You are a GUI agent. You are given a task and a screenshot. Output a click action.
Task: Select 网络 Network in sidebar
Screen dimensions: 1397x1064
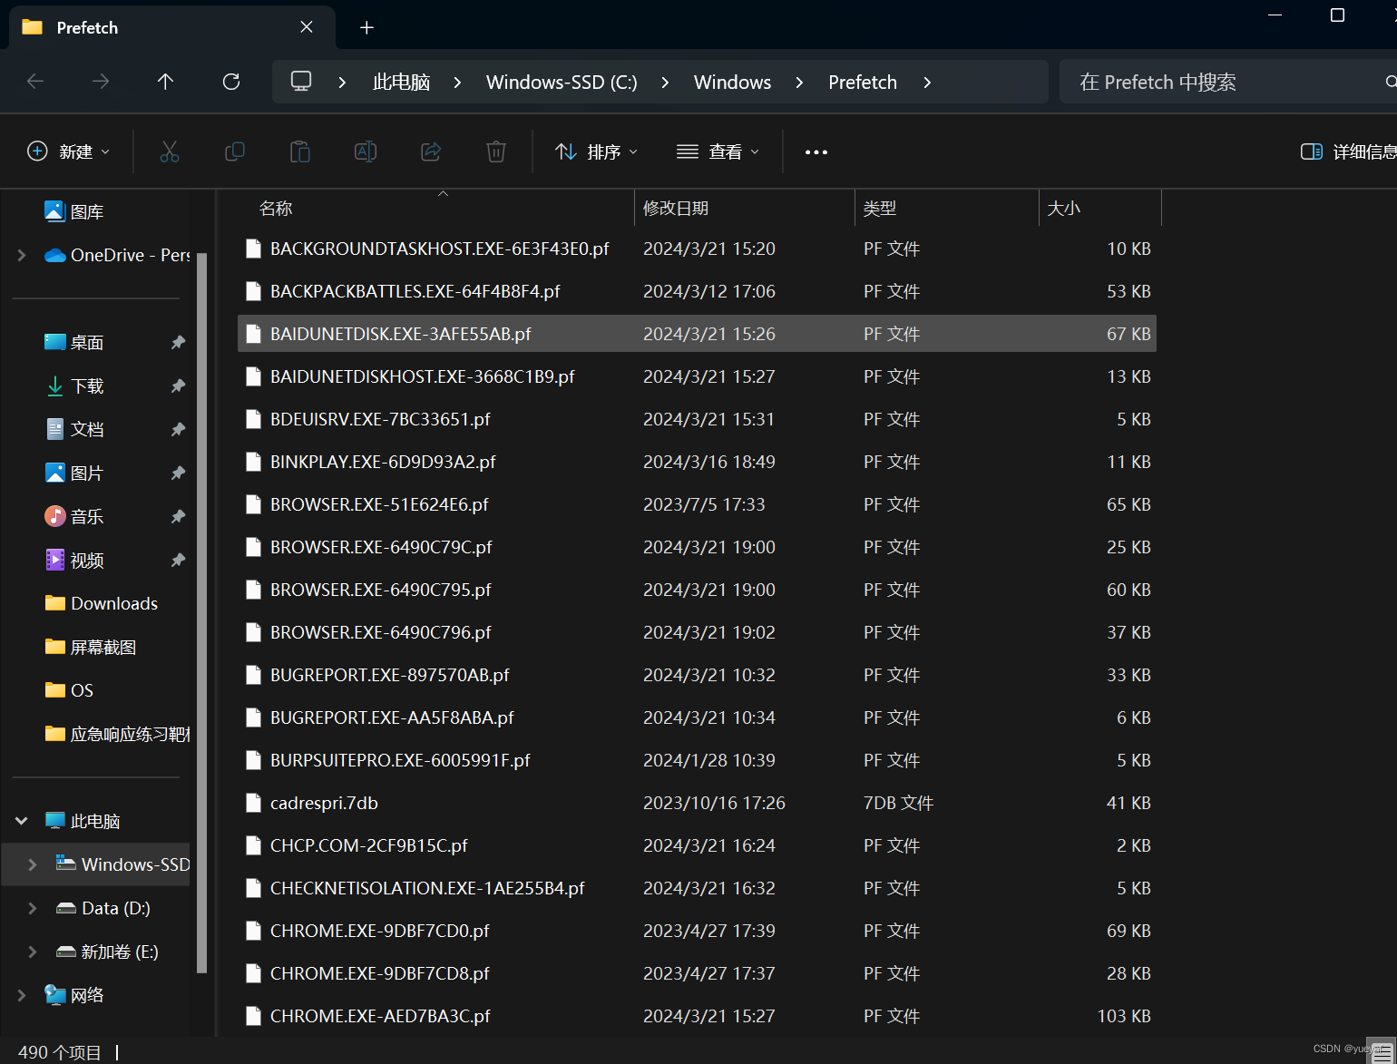74,995
